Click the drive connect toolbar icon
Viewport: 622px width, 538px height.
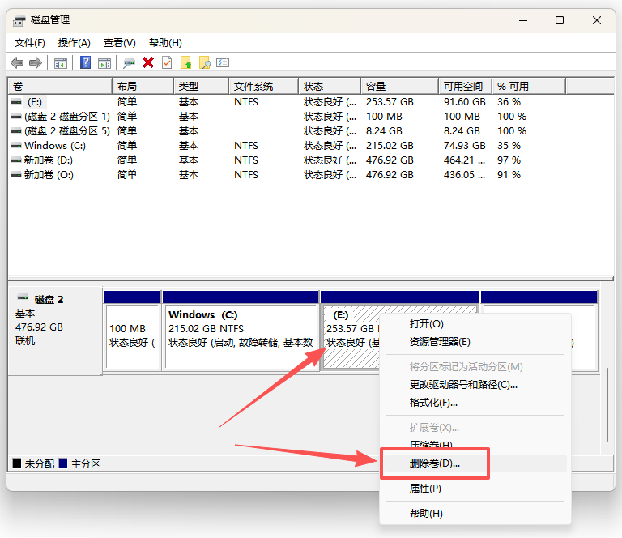coord(129,62)
